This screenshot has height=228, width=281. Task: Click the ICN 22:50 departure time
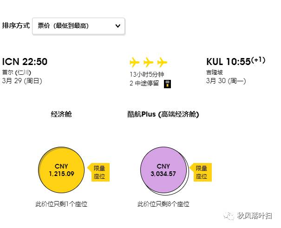click(x=25, y=62)
